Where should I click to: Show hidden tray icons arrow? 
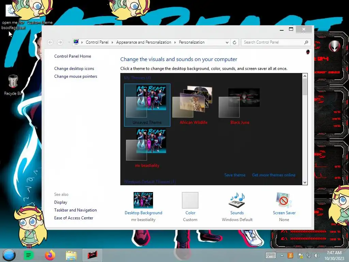tap(282, 256)
